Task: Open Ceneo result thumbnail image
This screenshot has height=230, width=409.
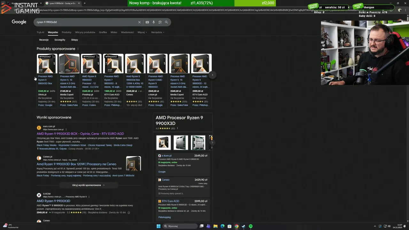Action: click(134, 164)
